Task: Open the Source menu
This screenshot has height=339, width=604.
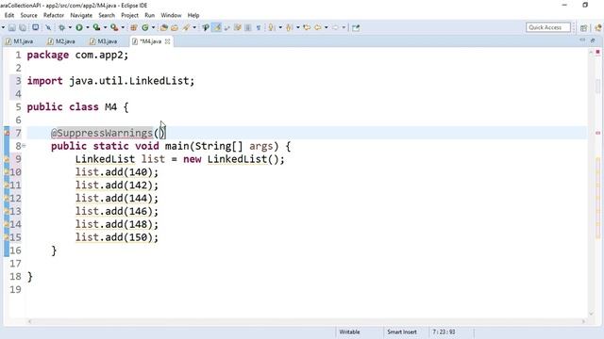Action: point(29,15)
